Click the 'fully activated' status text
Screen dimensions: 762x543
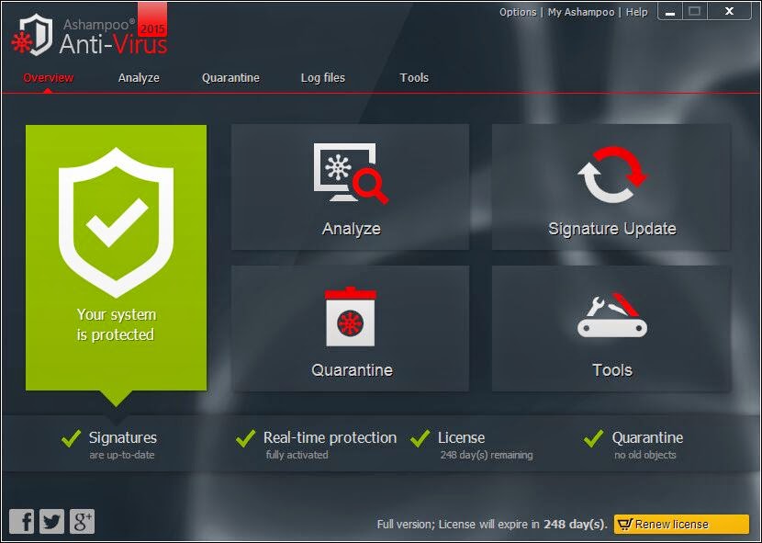(x=297, y=455)
